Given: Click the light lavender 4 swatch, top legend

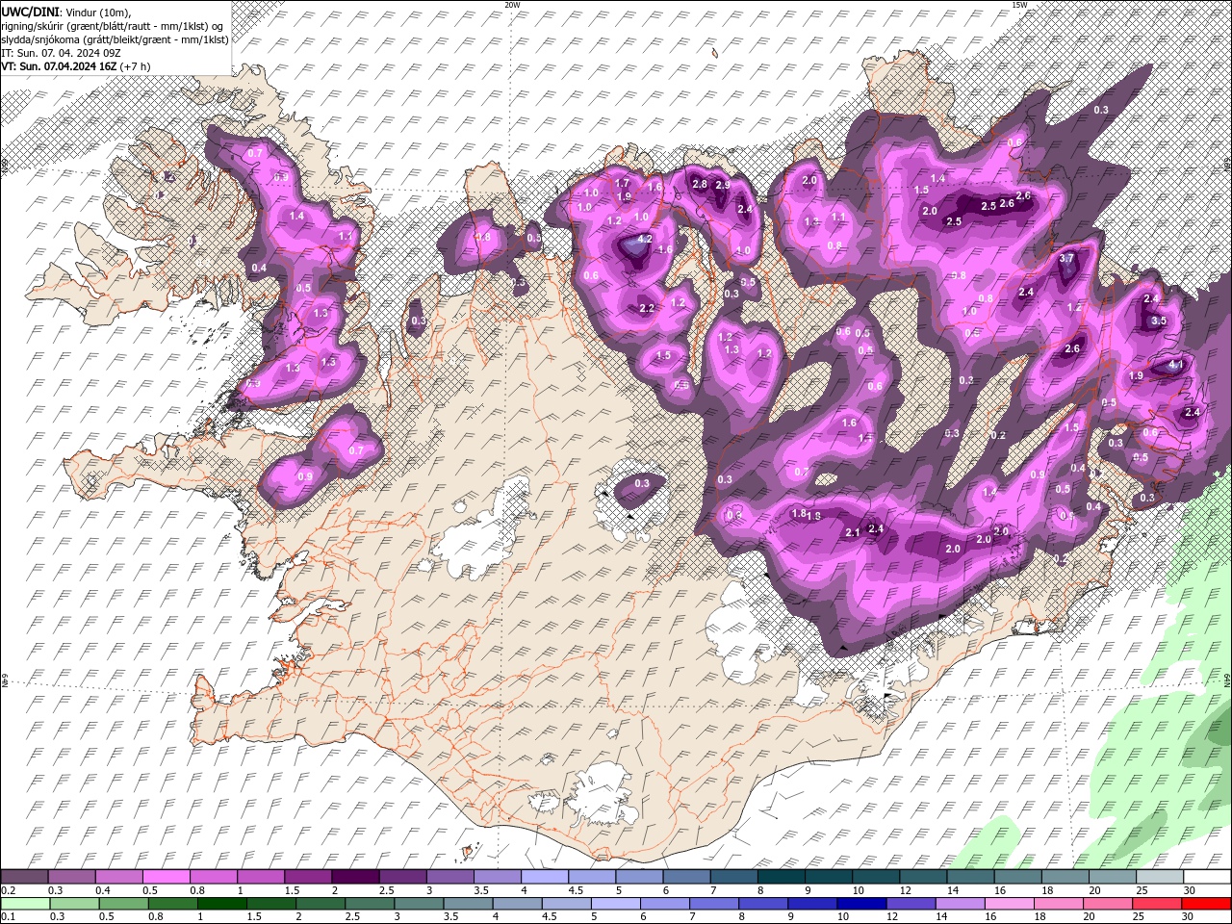Looking at the screenshot, I should [545, 877].
